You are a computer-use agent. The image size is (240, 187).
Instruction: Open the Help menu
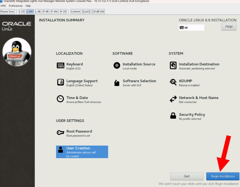pos(28,6)
